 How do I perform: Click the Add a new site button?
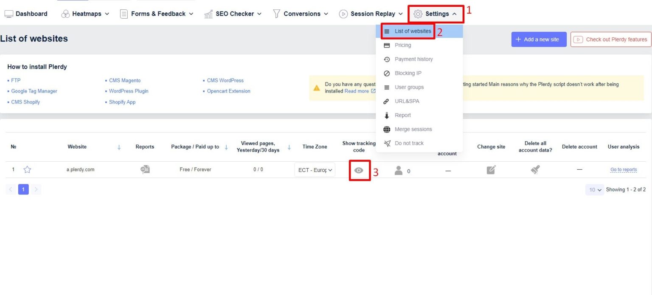coord(539,39)
